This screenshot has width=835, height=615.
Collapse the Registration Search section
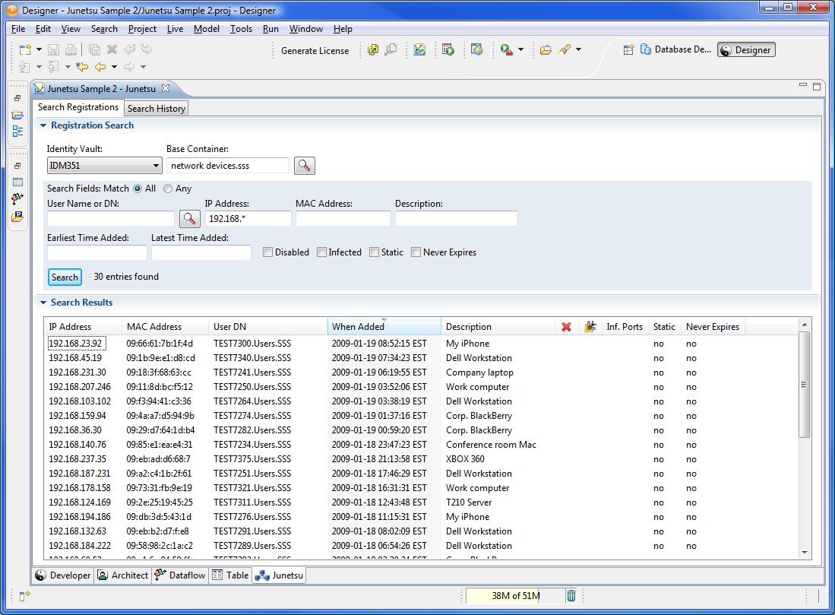coord(43,126)
